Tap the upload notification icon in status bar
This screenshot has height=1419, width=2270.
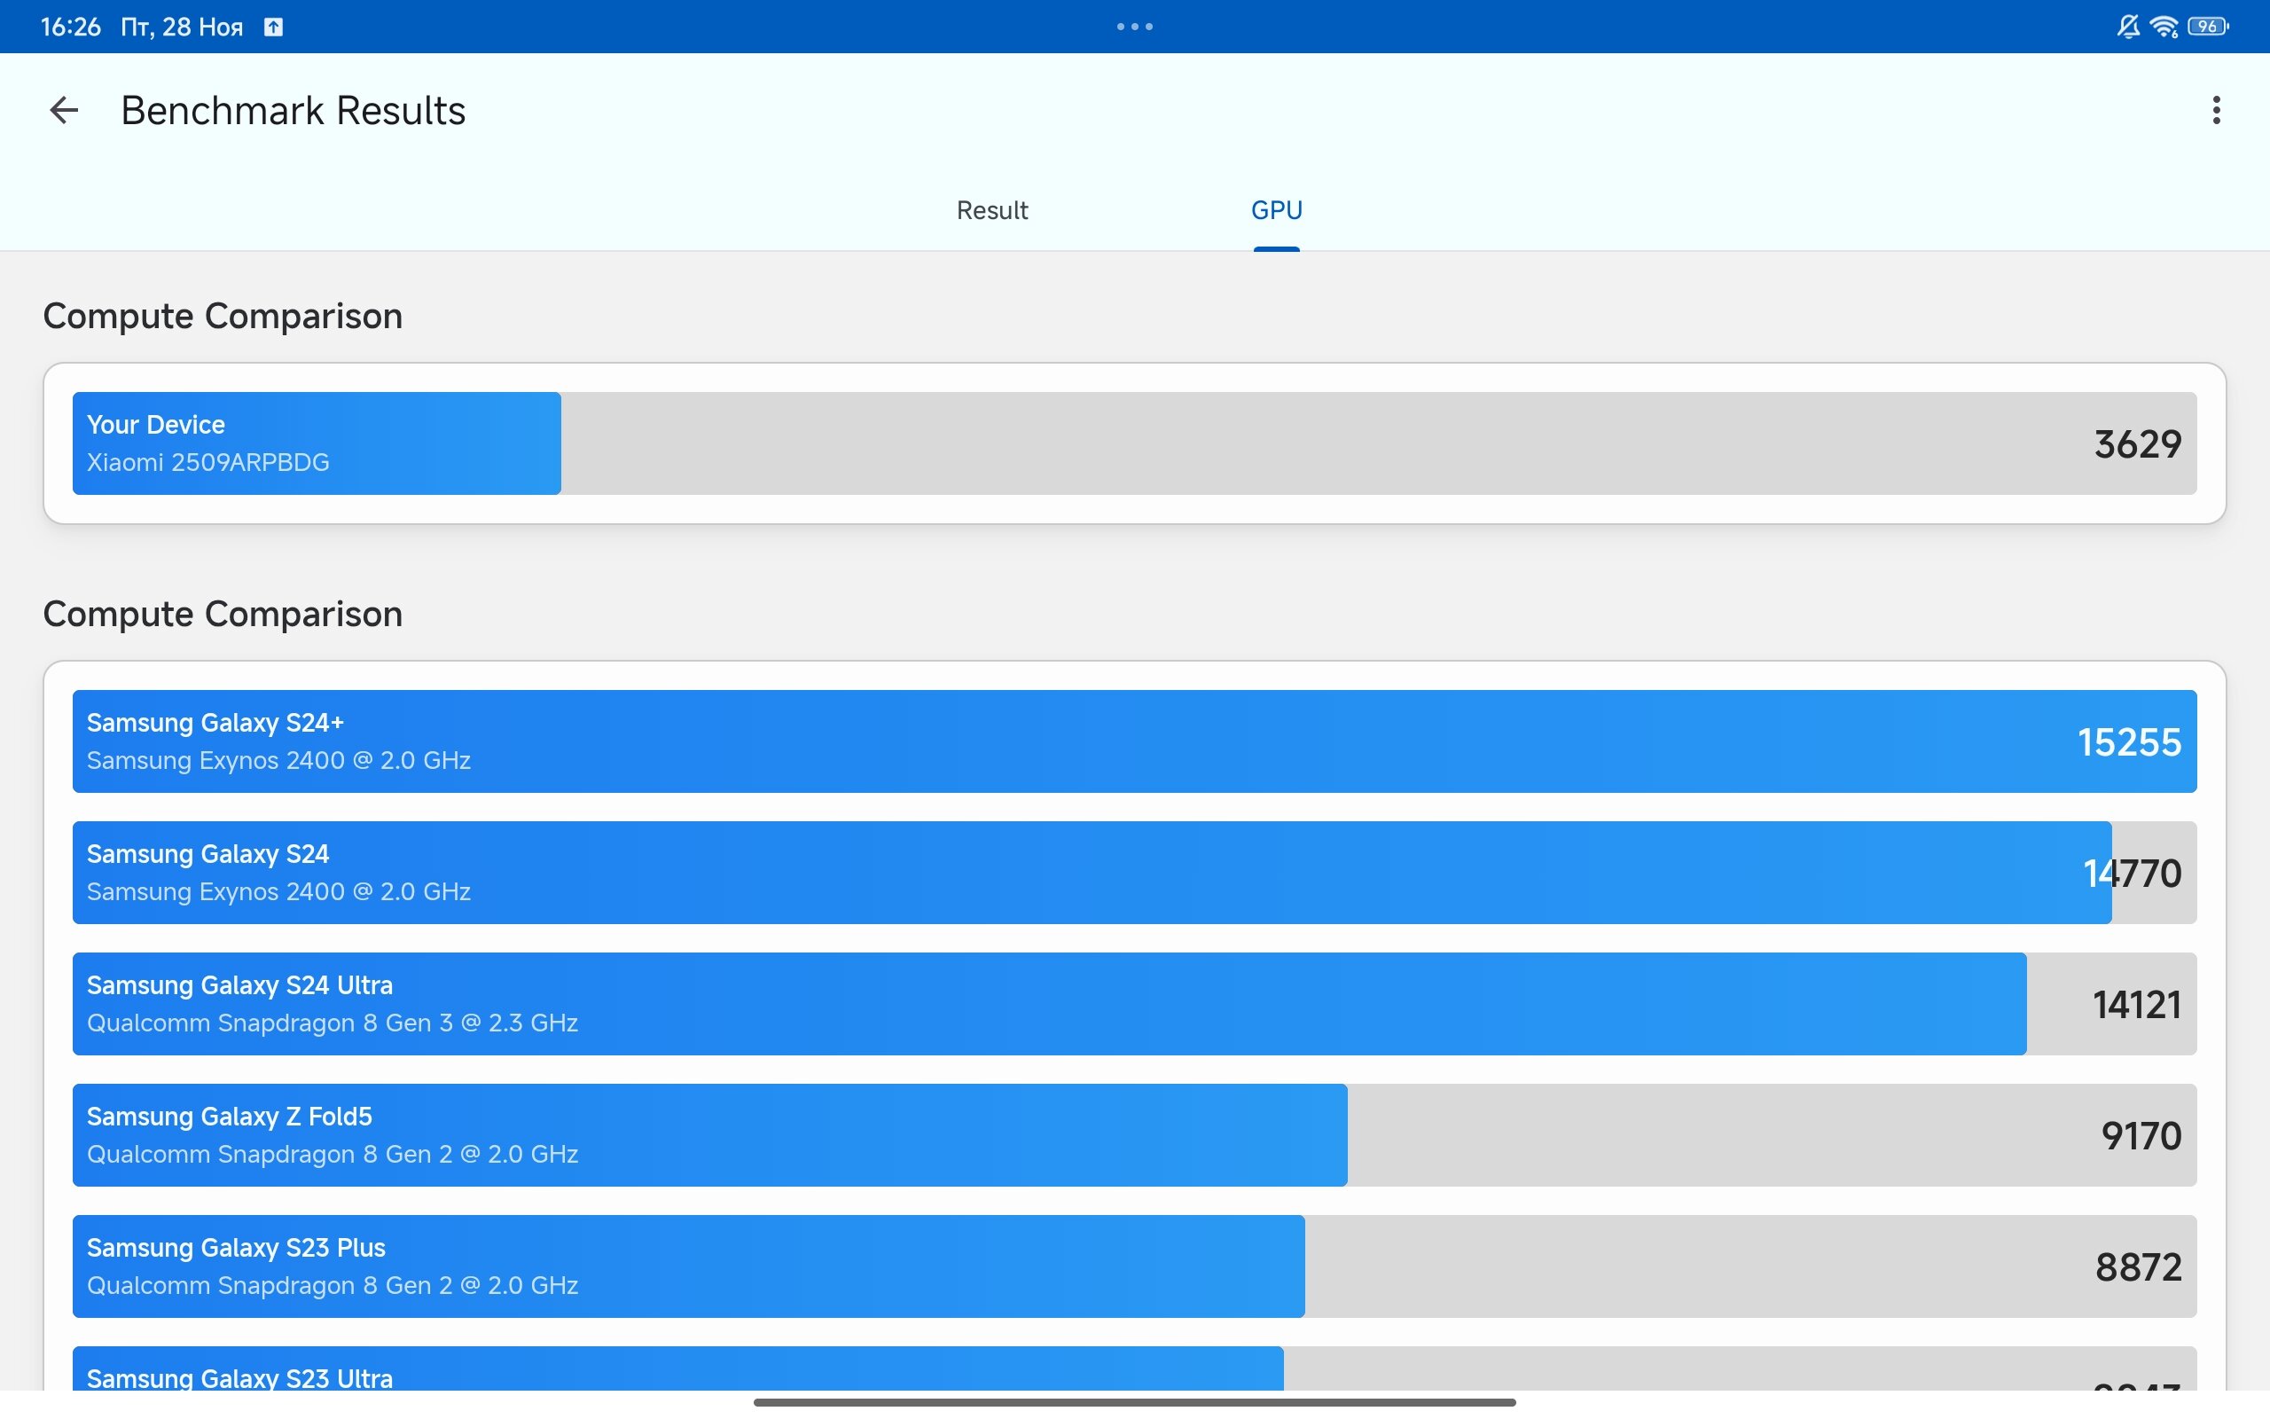(x=273, y=27)
